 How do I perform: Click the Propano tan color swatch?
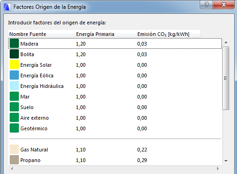(14, 160)
